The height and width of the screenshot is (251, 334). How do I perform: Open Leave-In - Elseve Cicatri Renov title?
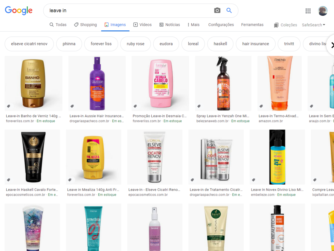pos(154,190)
